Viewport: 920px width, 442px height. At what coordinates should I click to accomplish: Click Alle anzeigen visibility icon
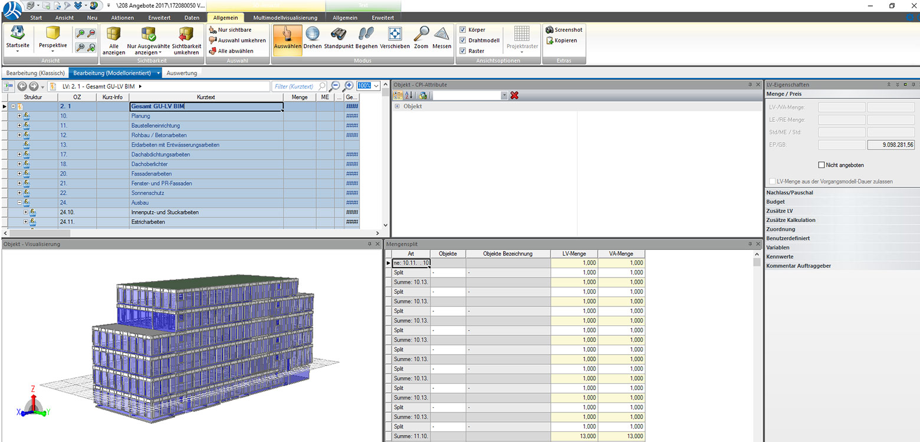click(114, 40)
